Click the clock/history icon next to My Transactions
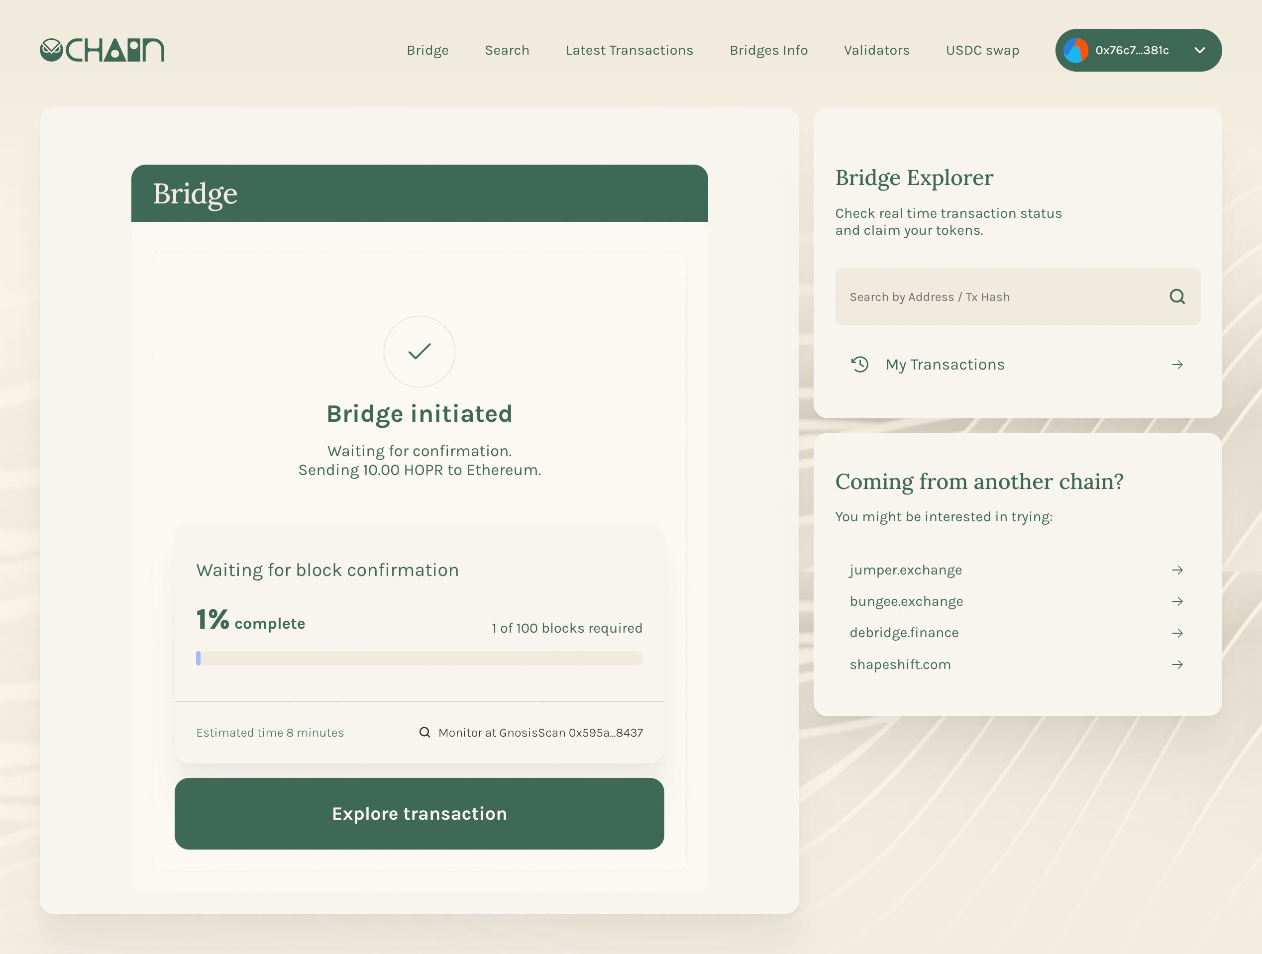 (x=860, y=364)
